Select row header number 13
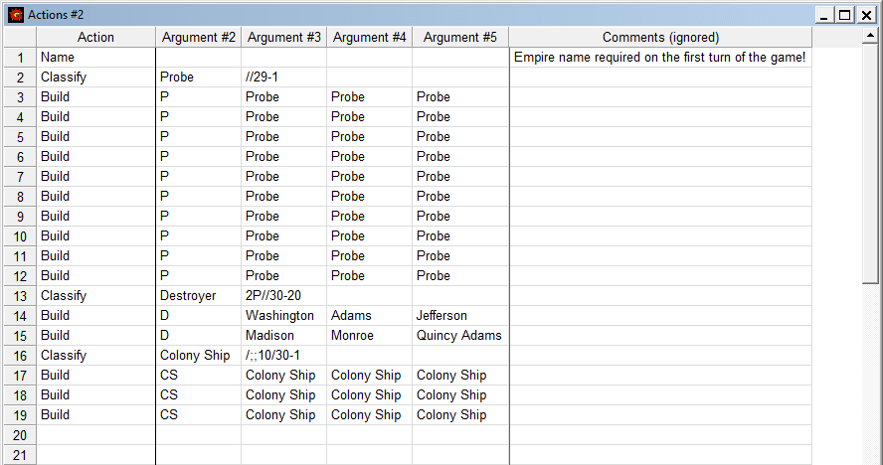Image resolution: width=883 pixels, height=465 pixels. (x=19, y=296)
